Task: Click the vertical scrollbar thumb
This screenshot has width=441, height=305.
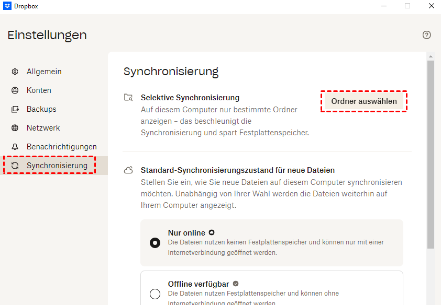Action: point(431,155)
